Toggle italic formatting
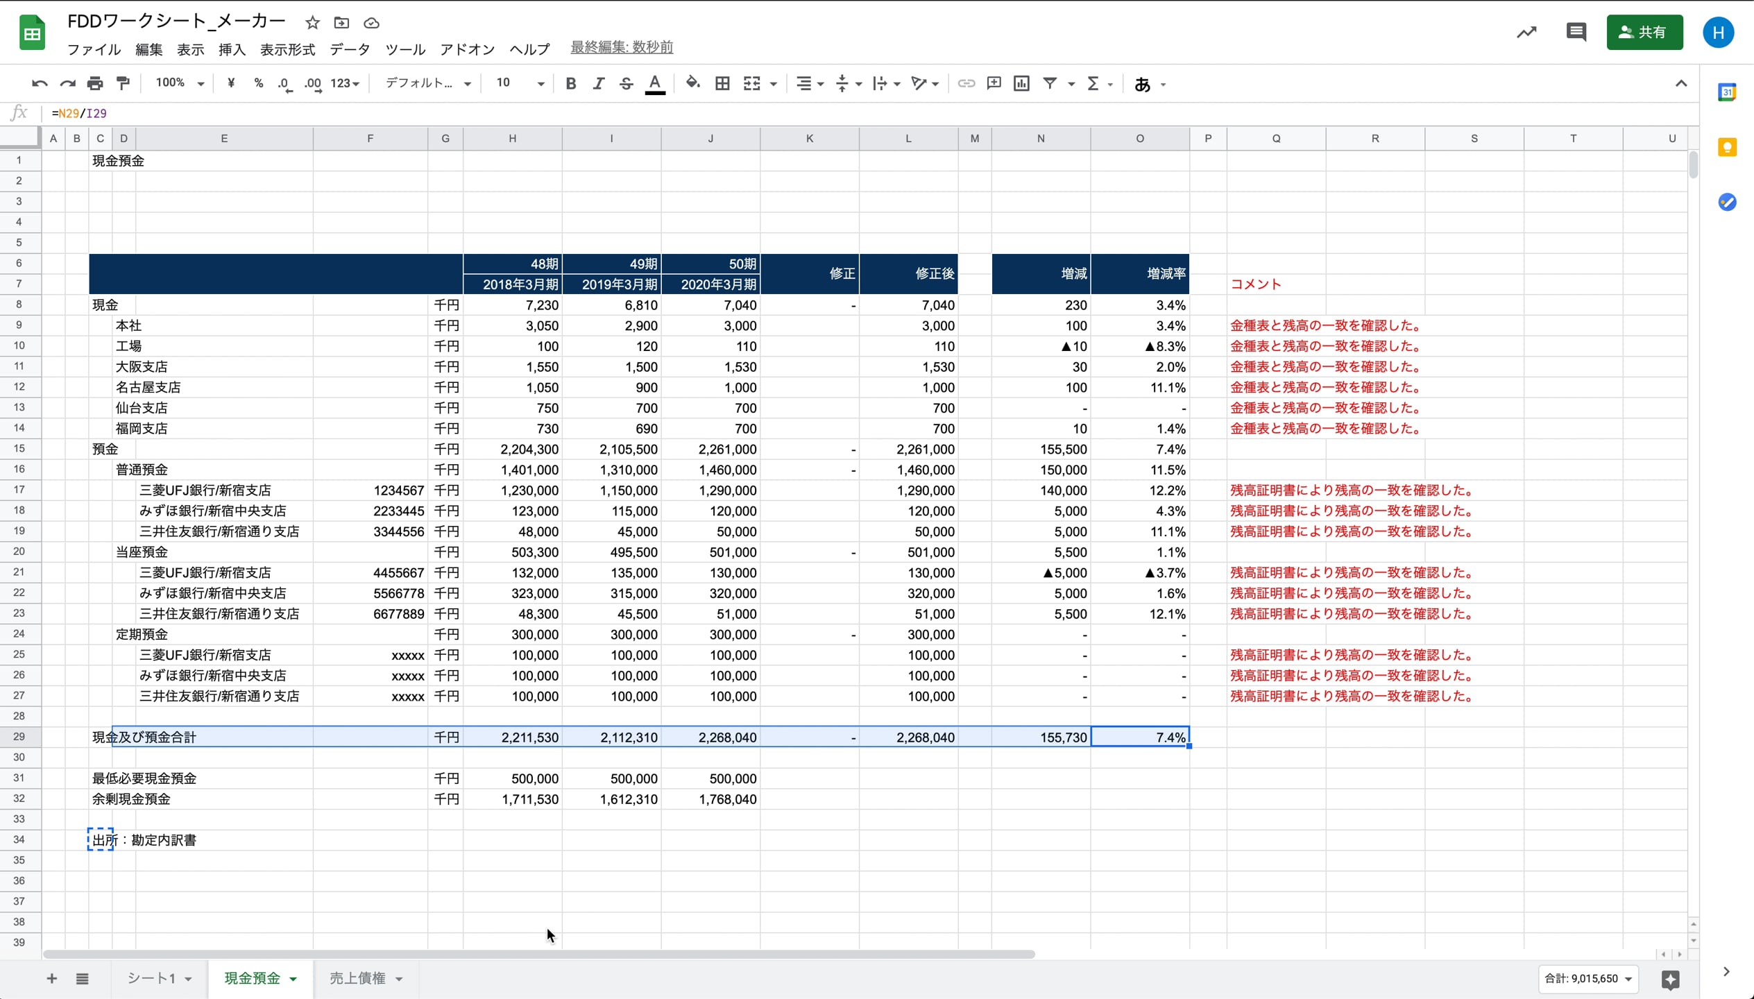This screenshot has width=1754, height=999. coord(598,83)
